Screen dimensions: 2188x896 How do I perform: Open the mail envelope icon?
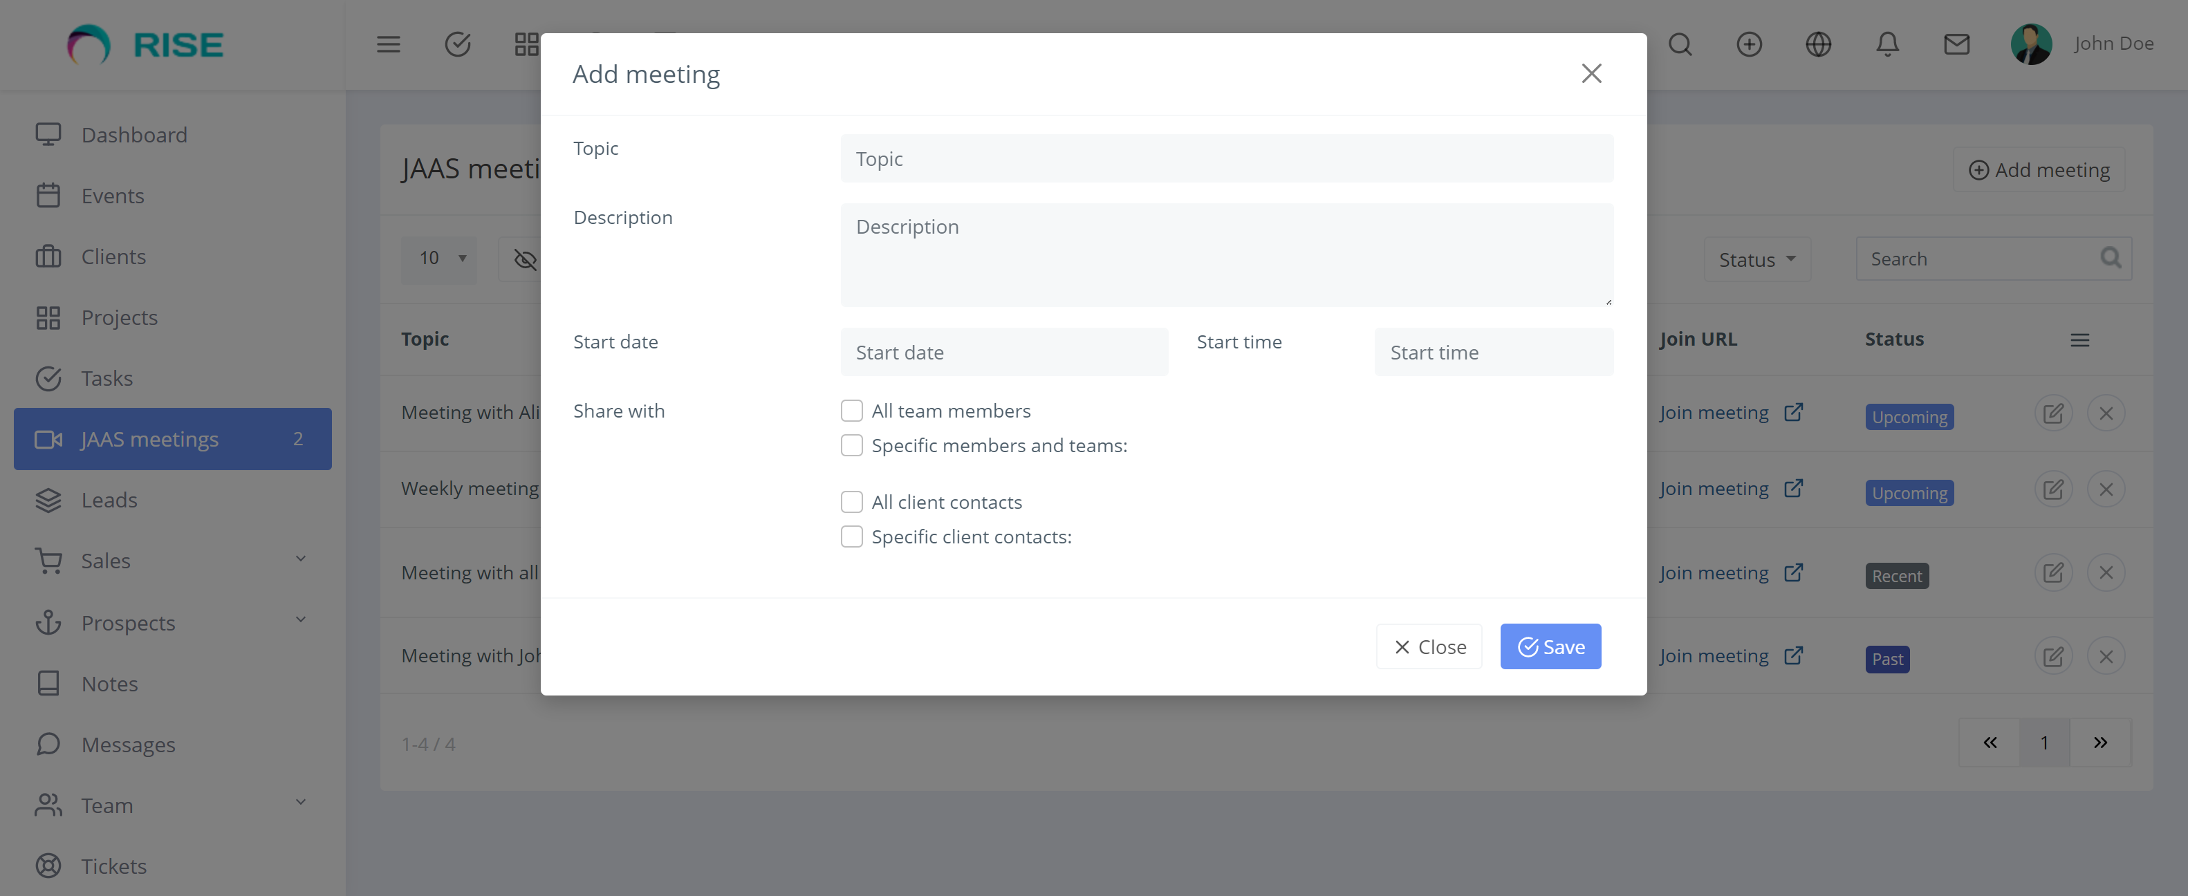pyautogui.click(x=1956, y=44)
